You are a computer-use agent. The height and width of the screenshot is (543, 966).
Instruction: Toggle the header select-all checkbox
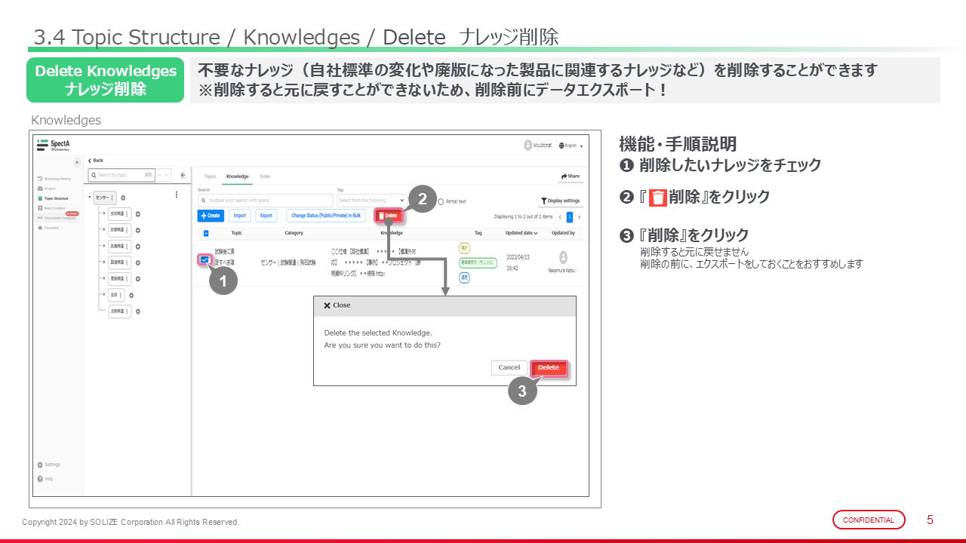(207, 233)
